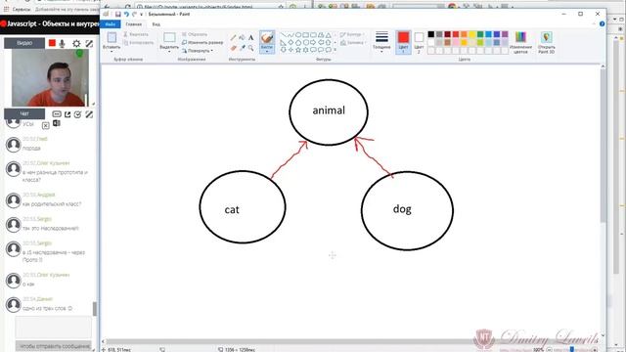Screen dimensions: 626x352
Task: Click the Copy (Копировать) button
Action: [x=138, y=42]
